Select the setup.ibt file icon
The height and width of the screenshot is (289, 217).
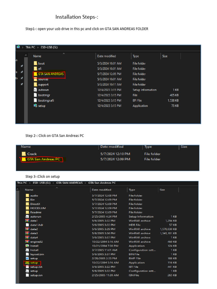click(27, 267)
